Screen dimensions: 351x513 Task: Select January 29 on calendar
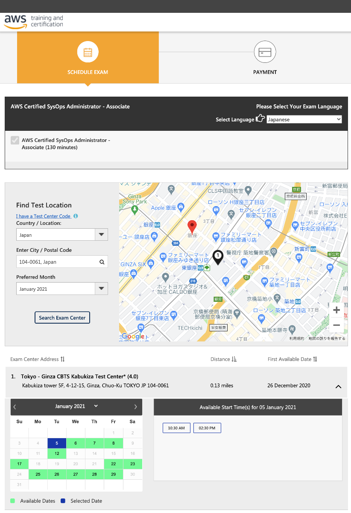pyautogui.click(x=114, y=474)
